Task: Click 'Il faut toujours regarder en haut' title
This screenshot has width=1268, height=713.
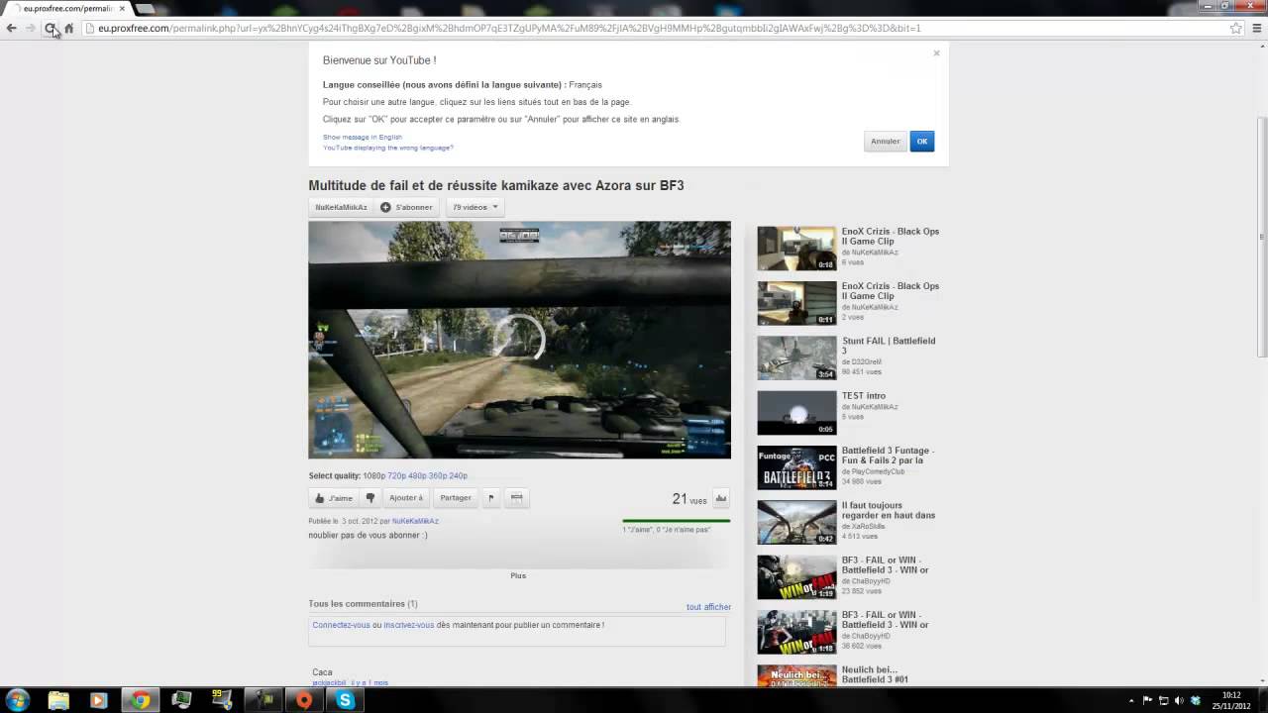Action: [889, 510]
